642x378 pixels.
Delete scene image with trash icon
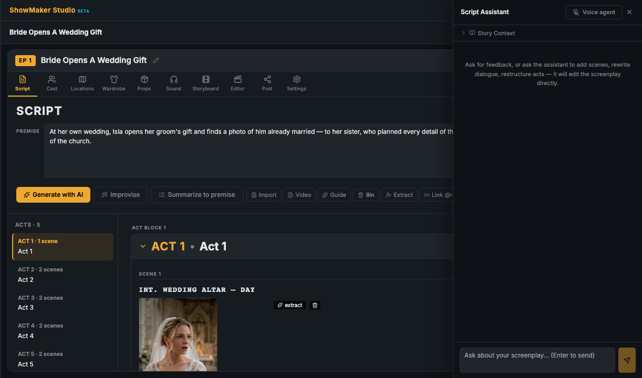315,305
